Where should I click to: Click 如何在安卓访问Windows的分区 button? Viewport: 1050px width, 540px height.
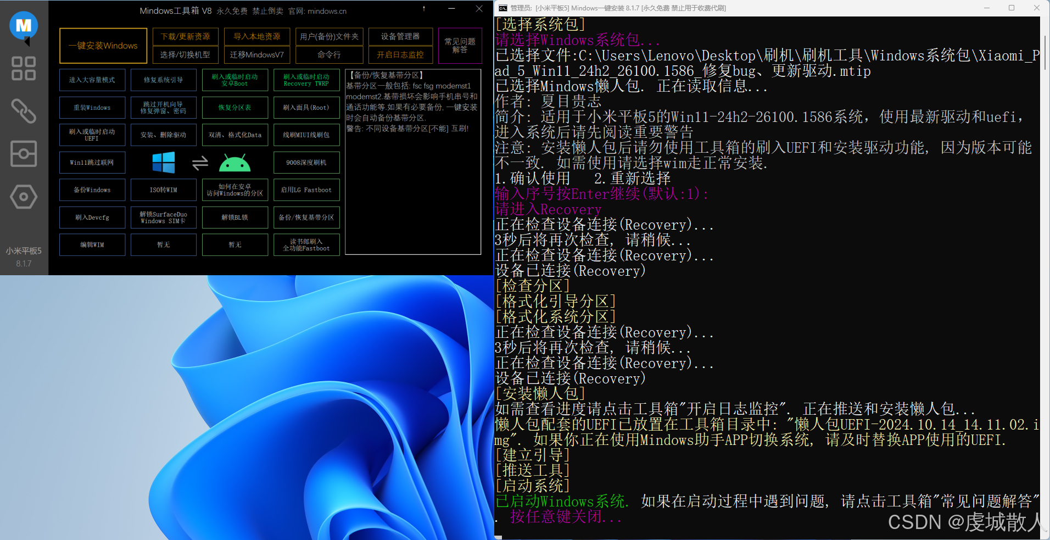[x=235, y=190]
